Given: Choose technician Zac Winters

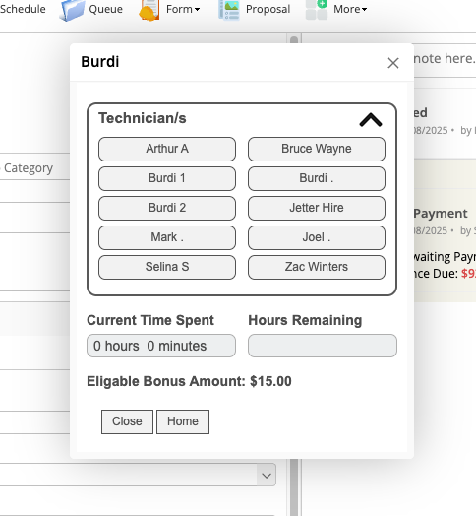Looking at the screenshot, I should [317, 267].
